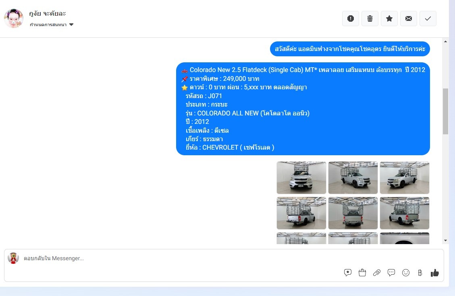Screen dimensions: 455x296
Task: Open second thumbnail in first photo row
Action: (353, 177)
